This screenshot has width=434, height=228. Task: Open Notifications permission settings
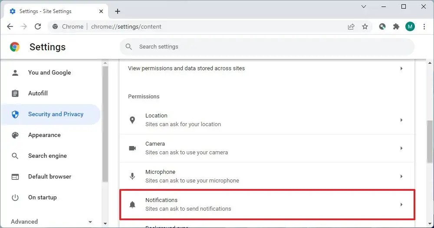pyautogui.click(x=267, y=205)
